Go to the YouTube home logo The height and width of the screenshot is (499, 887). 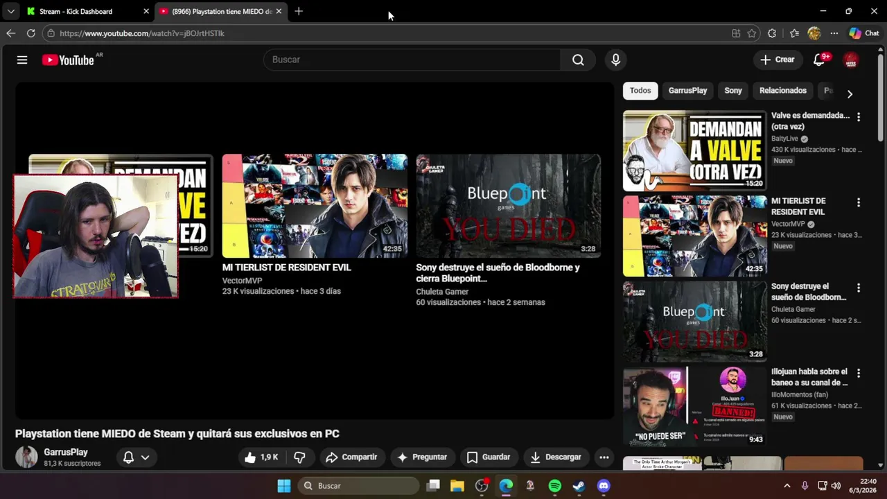pyautogui.click(x=68, y=60)
